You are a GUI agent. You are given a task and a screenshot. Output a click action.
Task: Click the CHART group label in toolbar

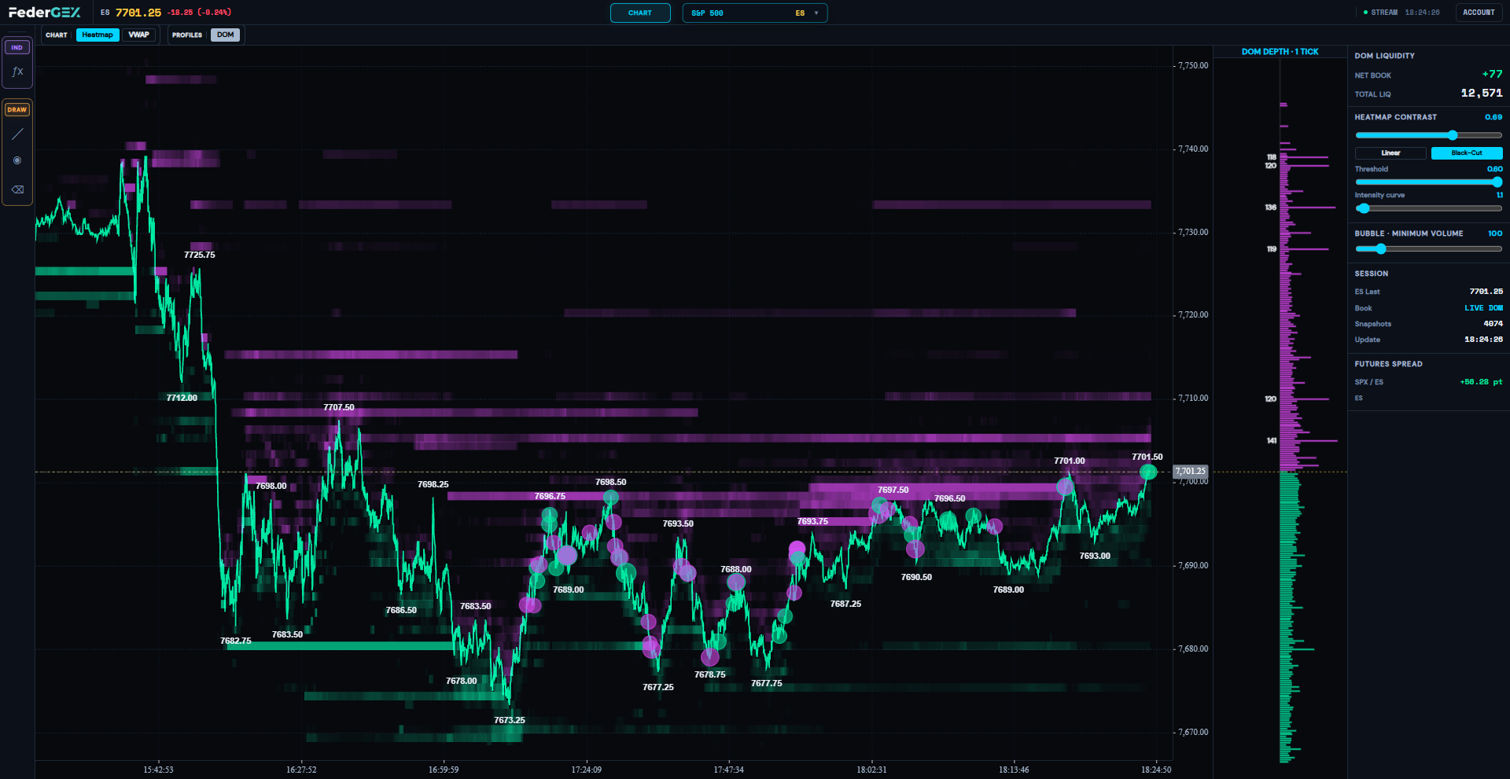point(57,35)
